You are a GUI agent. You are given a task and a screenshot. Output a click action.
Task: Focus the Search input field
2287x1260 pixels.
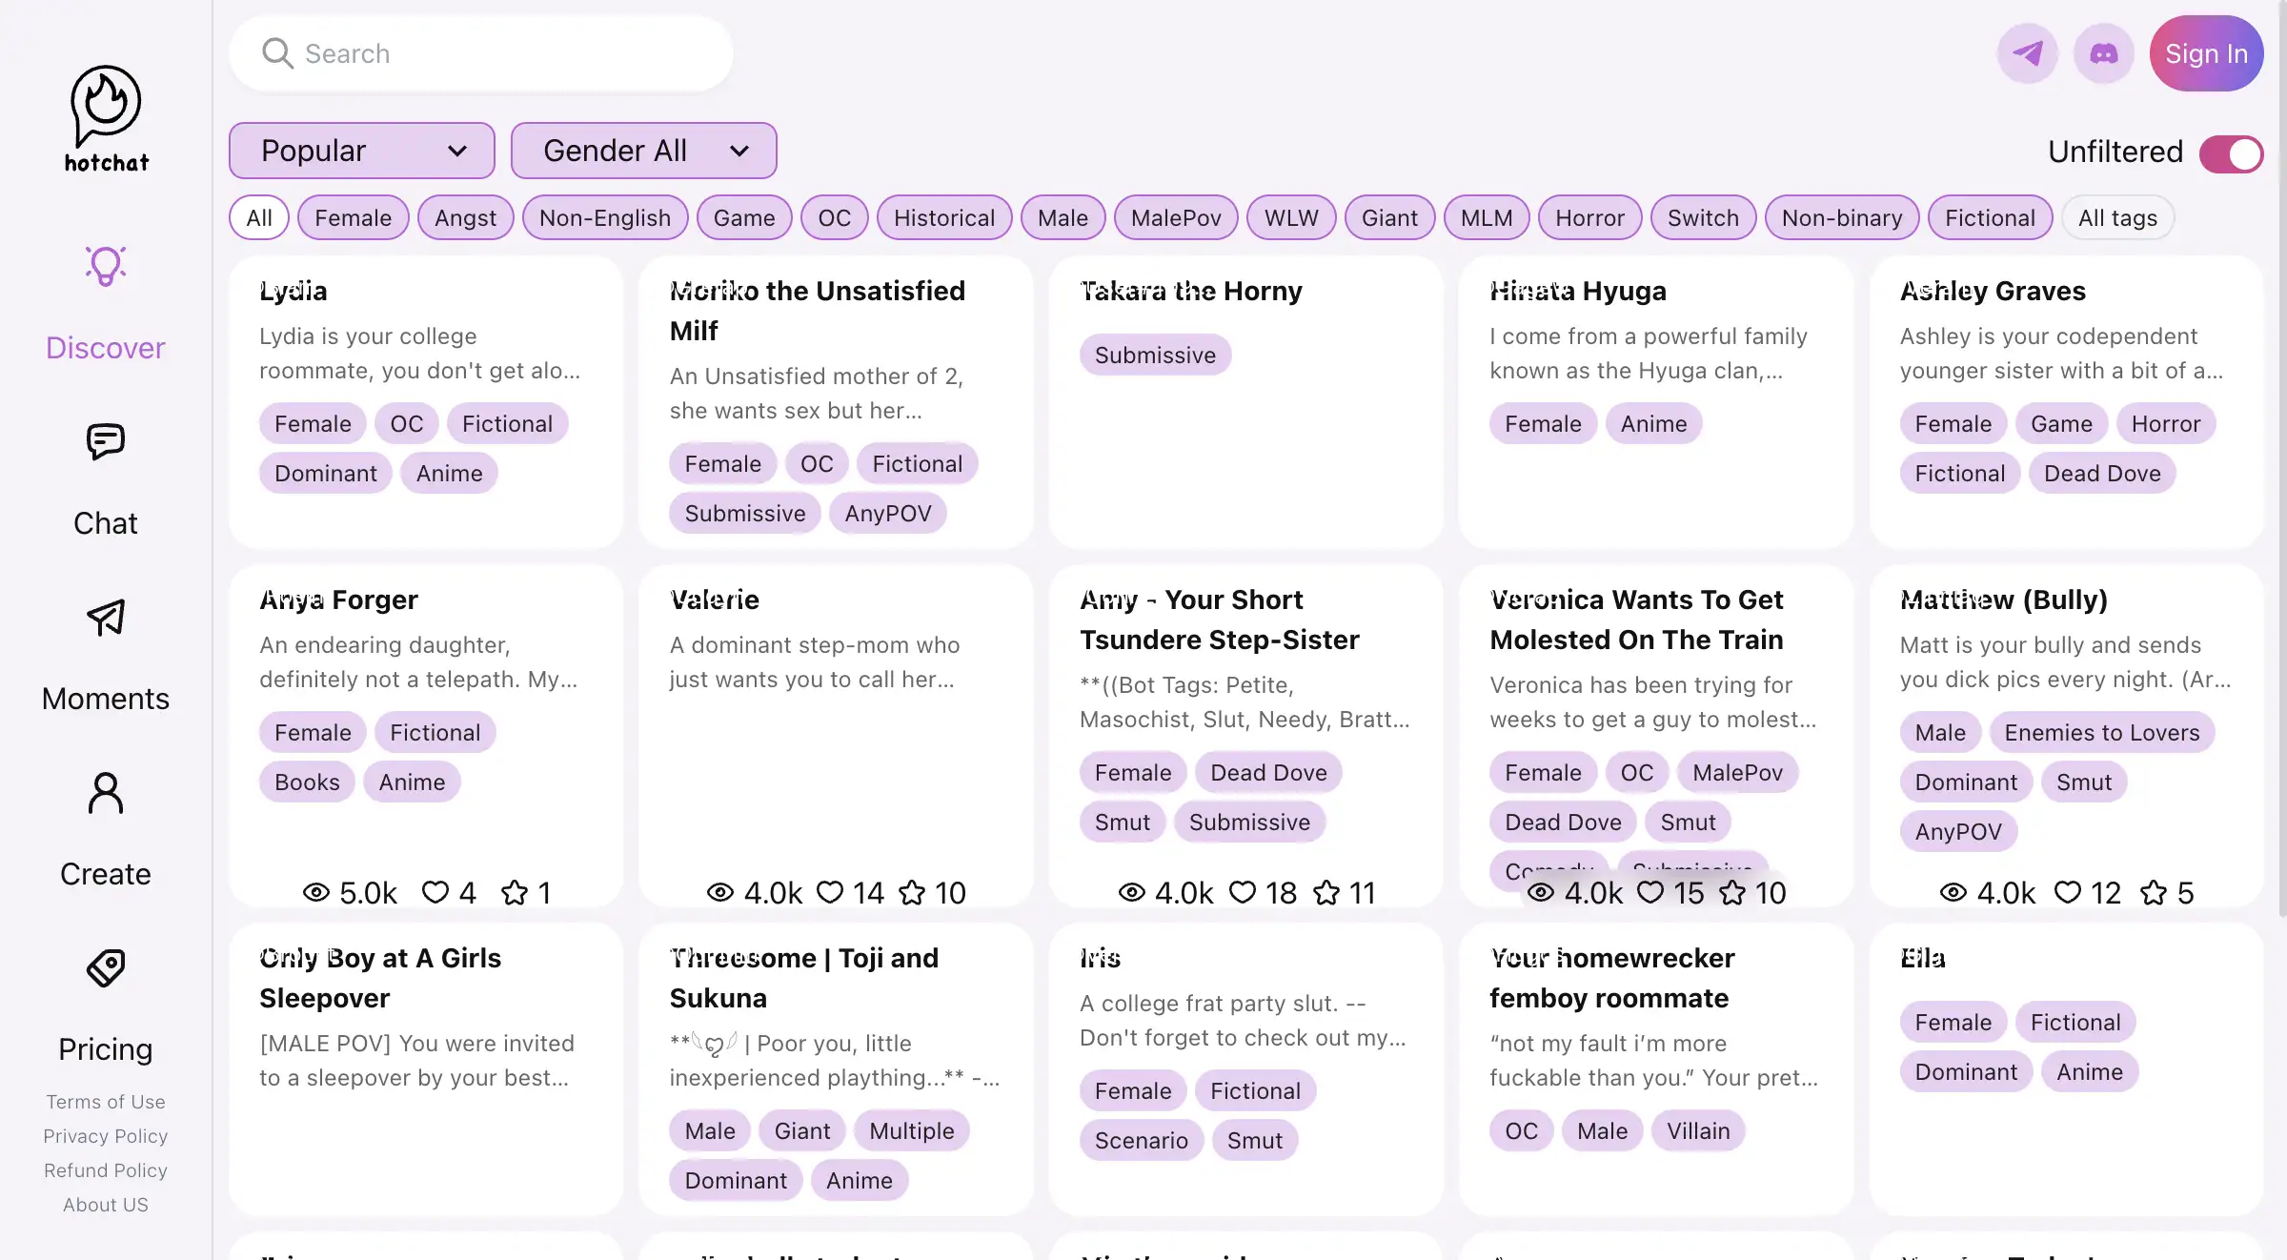click(x=481, y=53)
